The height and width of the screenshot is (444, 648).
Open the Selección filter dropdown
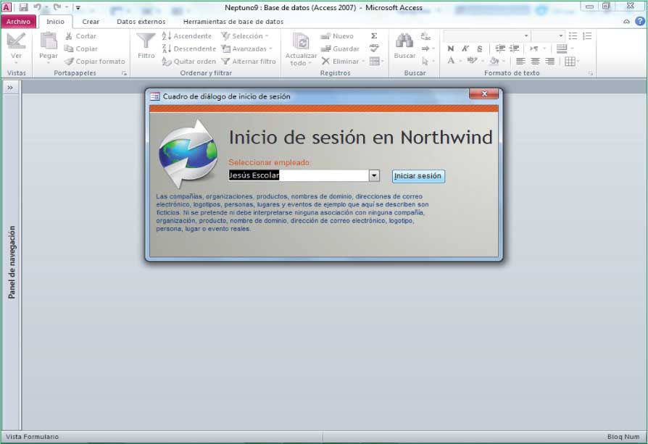click(245, 36)
